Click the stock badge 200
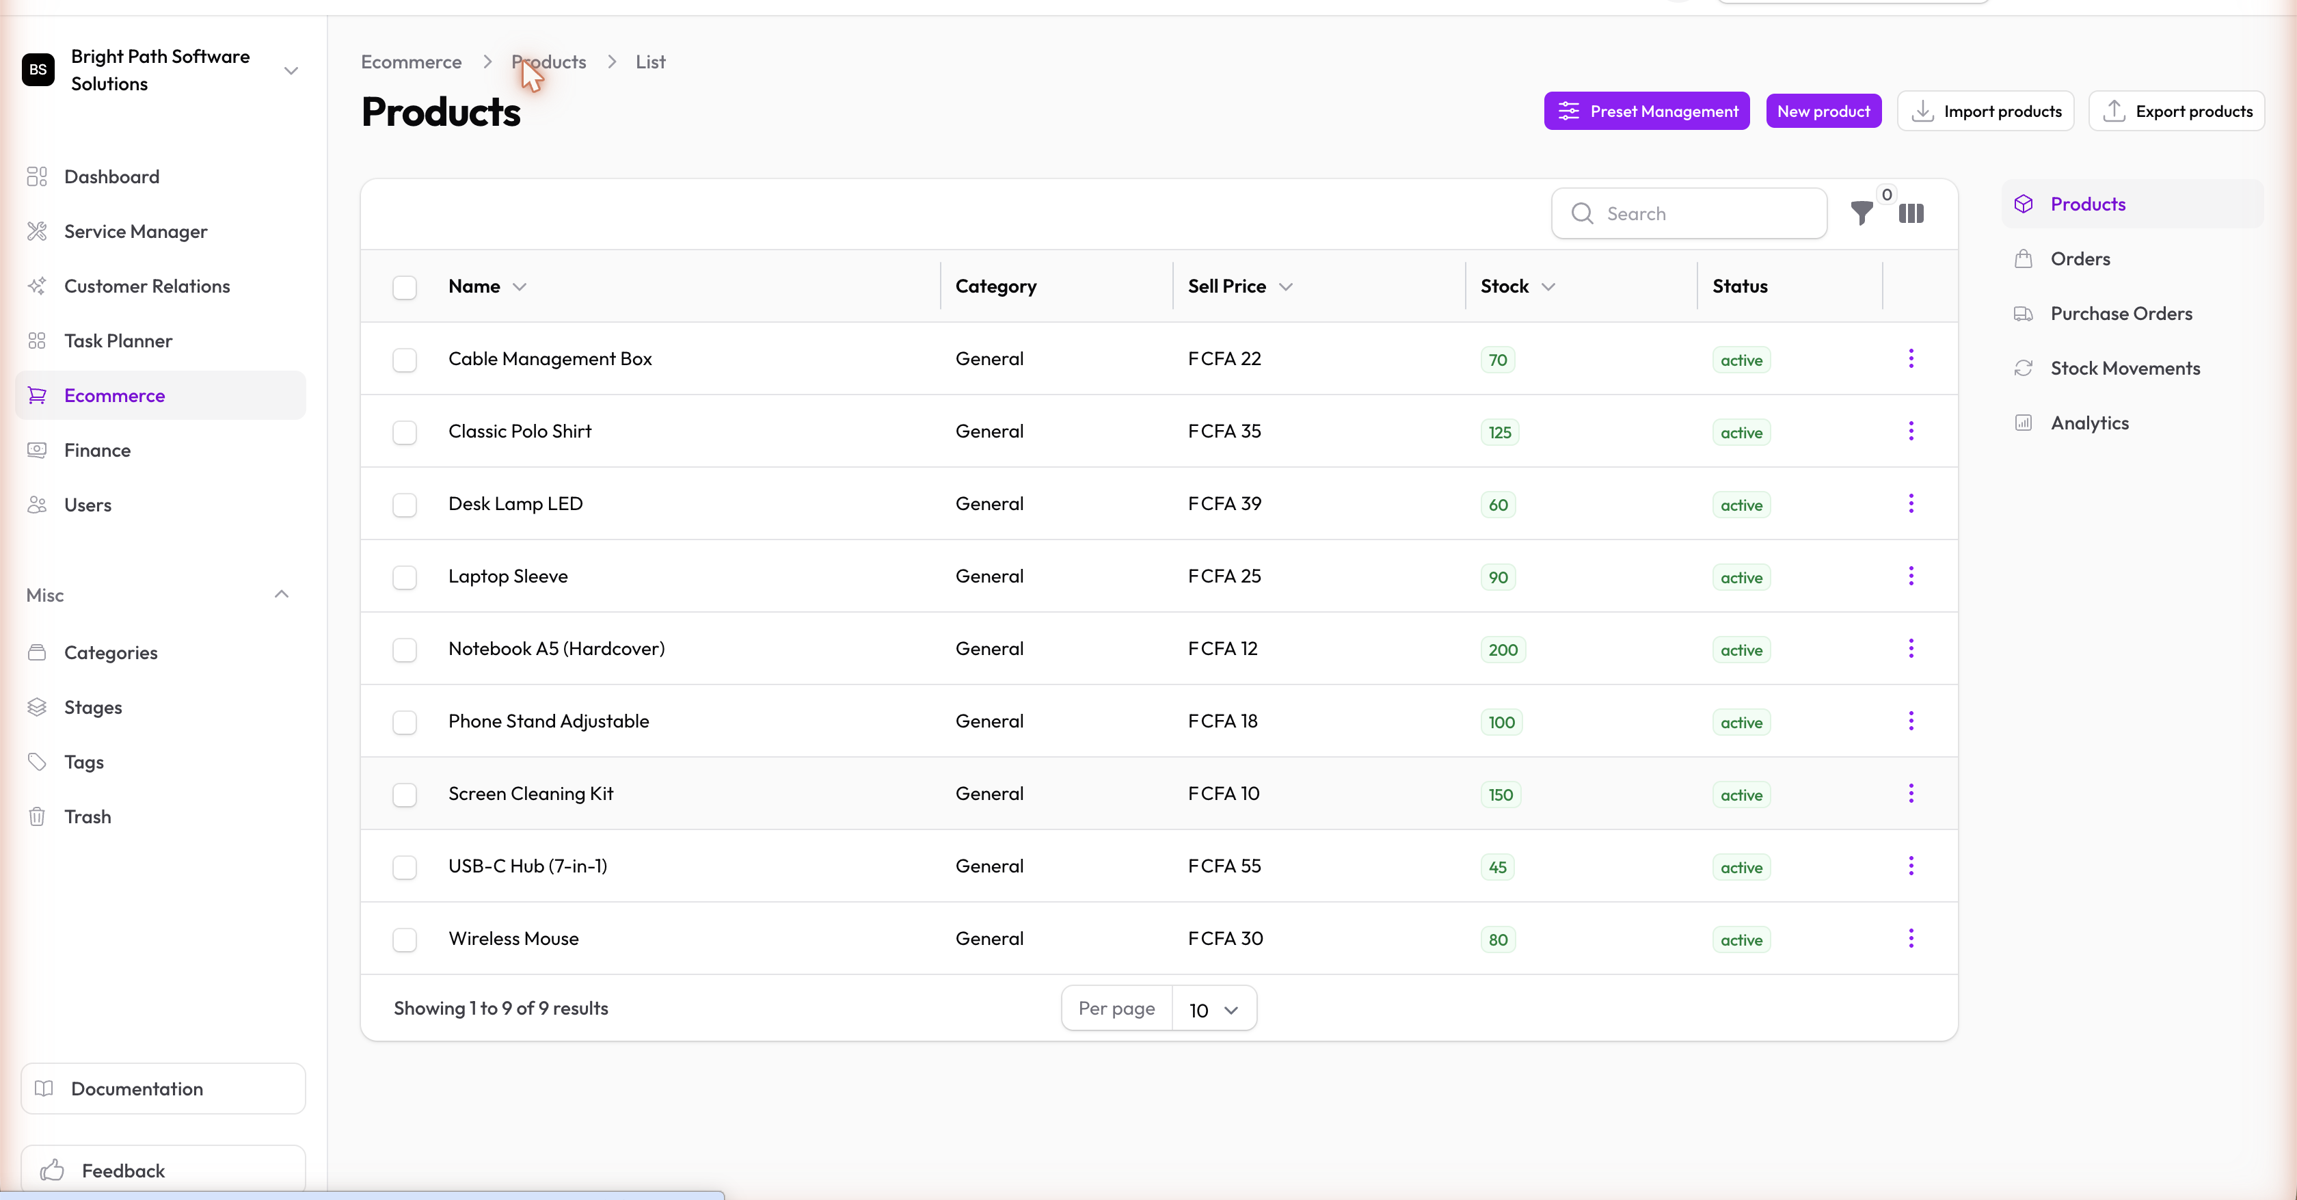Viewport: 2297px width, 1200px height. coord(1503,650)
